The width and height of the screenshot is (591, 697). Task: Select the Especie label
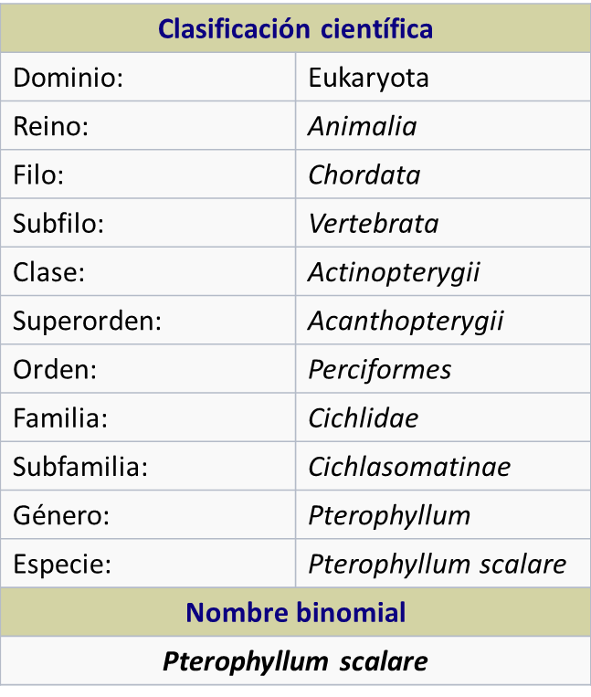click(x=62, y=564)
